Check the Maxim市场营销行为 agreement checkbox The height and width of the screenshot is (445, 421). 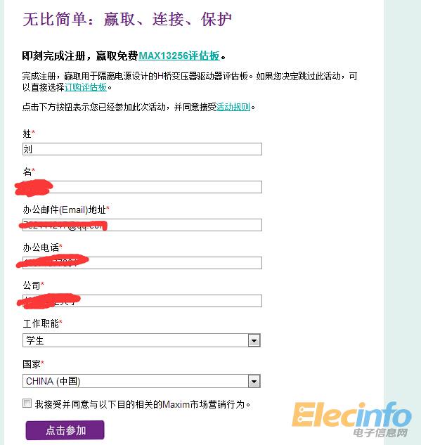point(27,404)
